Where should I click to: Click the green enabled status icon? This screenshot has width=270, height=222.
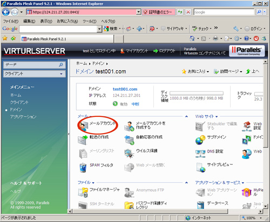pos(115,104)
